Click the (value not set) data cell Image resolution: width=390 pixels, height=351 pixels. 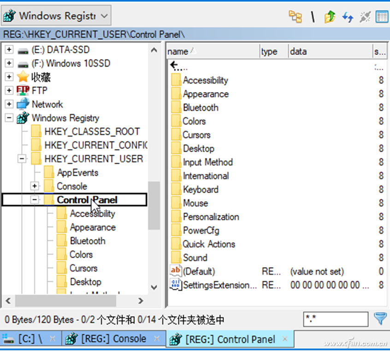coord(317,271)
